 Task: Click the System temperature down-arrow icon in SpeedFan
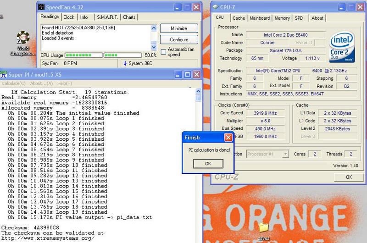coord(125,63)
